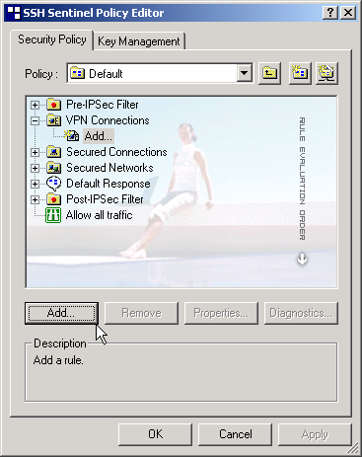Expand the Secured Connections node

pos(35,152)
